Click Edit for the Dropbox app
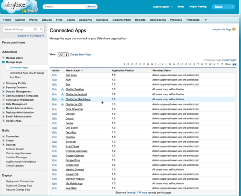Image resolution: width=241 pixels, height=196 pixels. click(54, 137)
